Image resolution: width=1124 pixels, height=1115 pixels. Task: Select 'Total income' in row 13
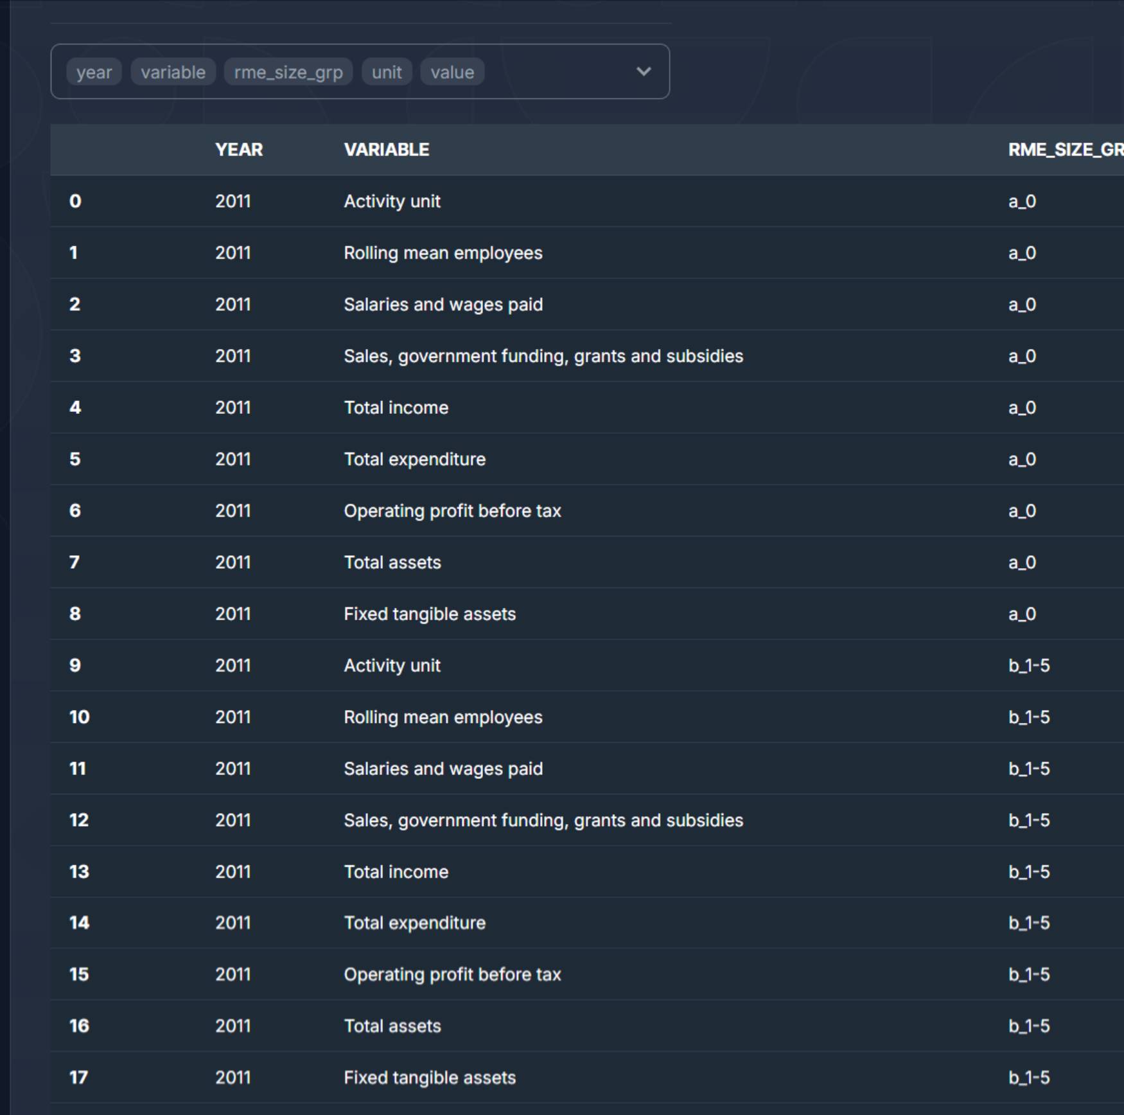[x=396, y=872]
